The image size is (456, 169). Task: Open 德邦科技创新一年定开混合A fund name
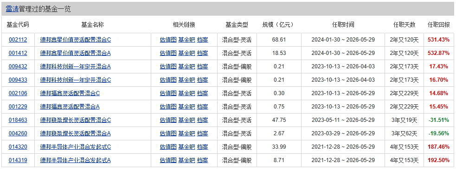[75, 66]
